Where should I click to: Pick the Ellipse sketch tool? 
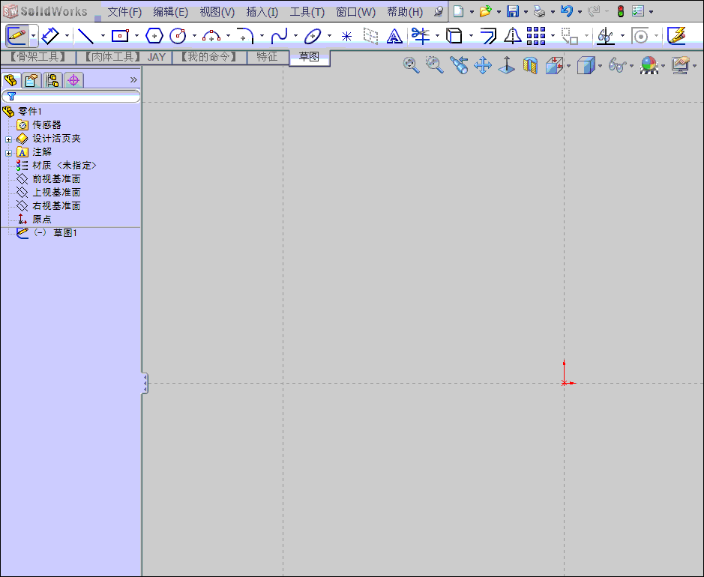pyautogui.click(x=313, y=36)
